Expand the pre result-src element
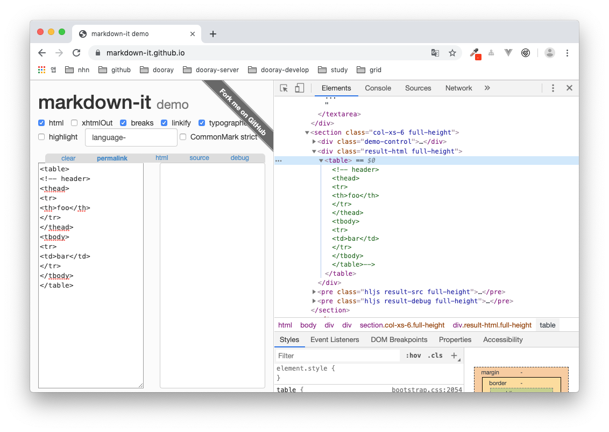609x432 pixels. (314, 291)
